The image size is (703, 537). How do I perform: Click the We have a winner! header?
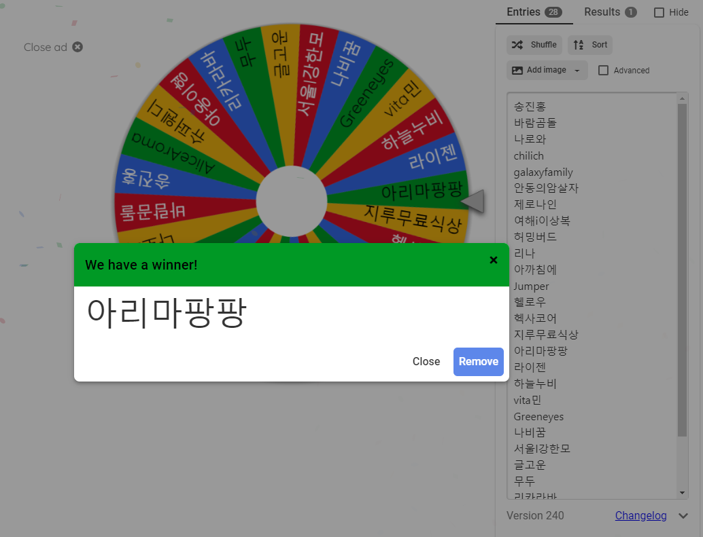141,265
